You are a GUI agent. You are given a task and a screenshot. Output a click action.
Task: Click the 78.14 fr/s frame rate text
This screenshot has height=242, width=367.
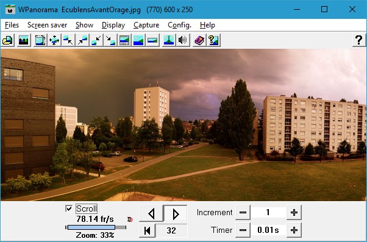tap(95, 219)
